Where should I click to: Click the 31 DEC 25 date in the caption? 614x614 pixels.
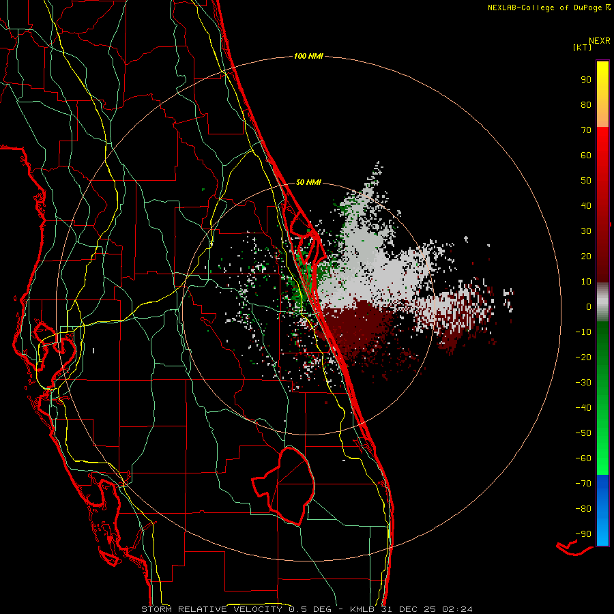[x=409, y=609]
